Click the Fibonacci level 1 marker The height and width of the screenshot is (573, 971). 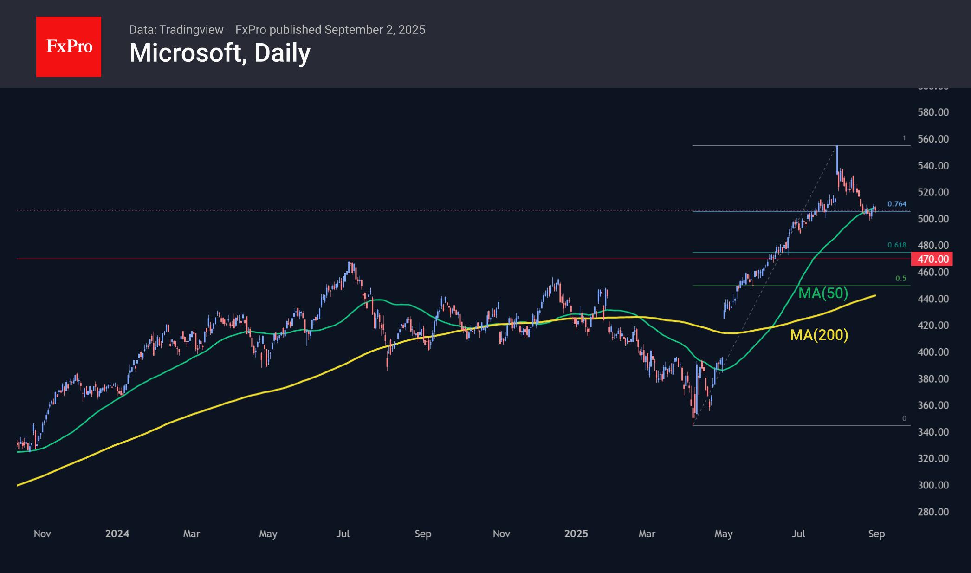tap(904, 138)
